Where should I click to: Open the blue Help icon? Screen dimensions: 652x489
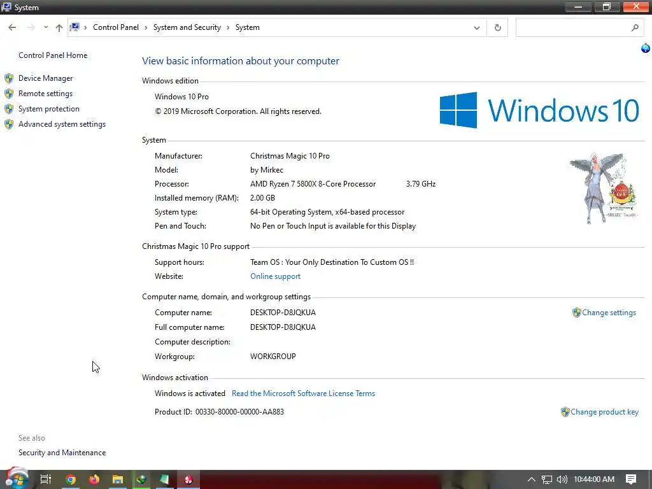point(646,48)
